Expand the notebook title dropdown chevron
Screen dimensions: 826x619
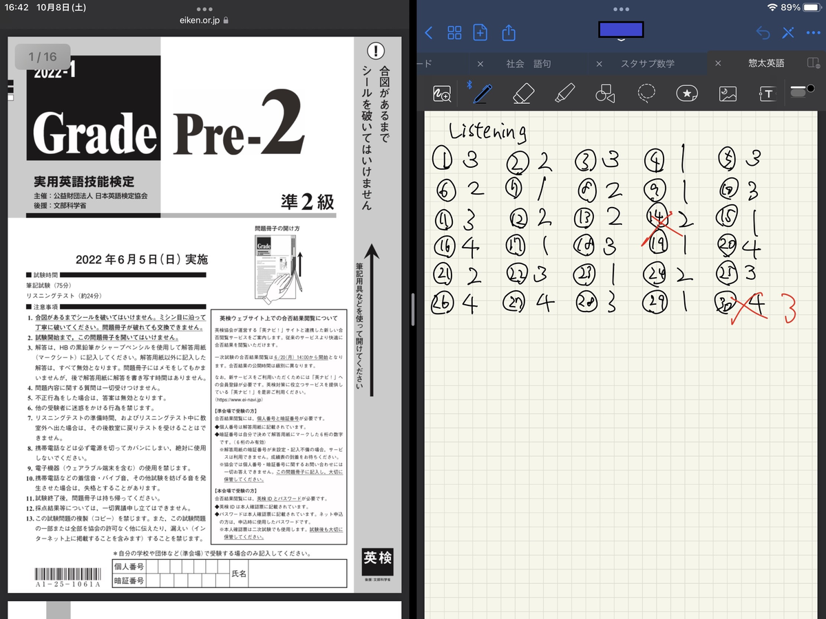pos(621,41)
